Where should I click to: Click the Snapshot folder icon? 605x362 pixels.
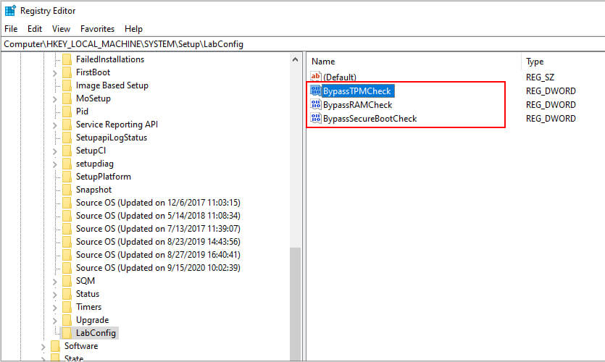(67, 190)
